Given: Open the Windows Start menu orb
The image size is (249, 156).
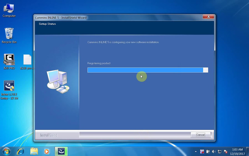Looking at the screenshot, I should [6, 151].
